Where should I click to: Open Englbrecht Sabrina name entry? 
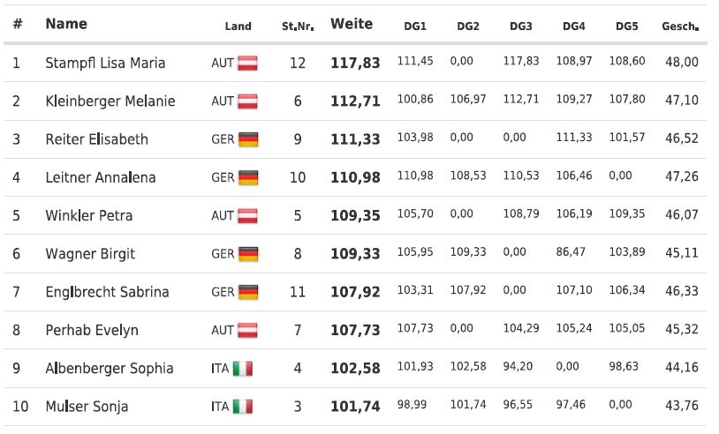point(107,292)
